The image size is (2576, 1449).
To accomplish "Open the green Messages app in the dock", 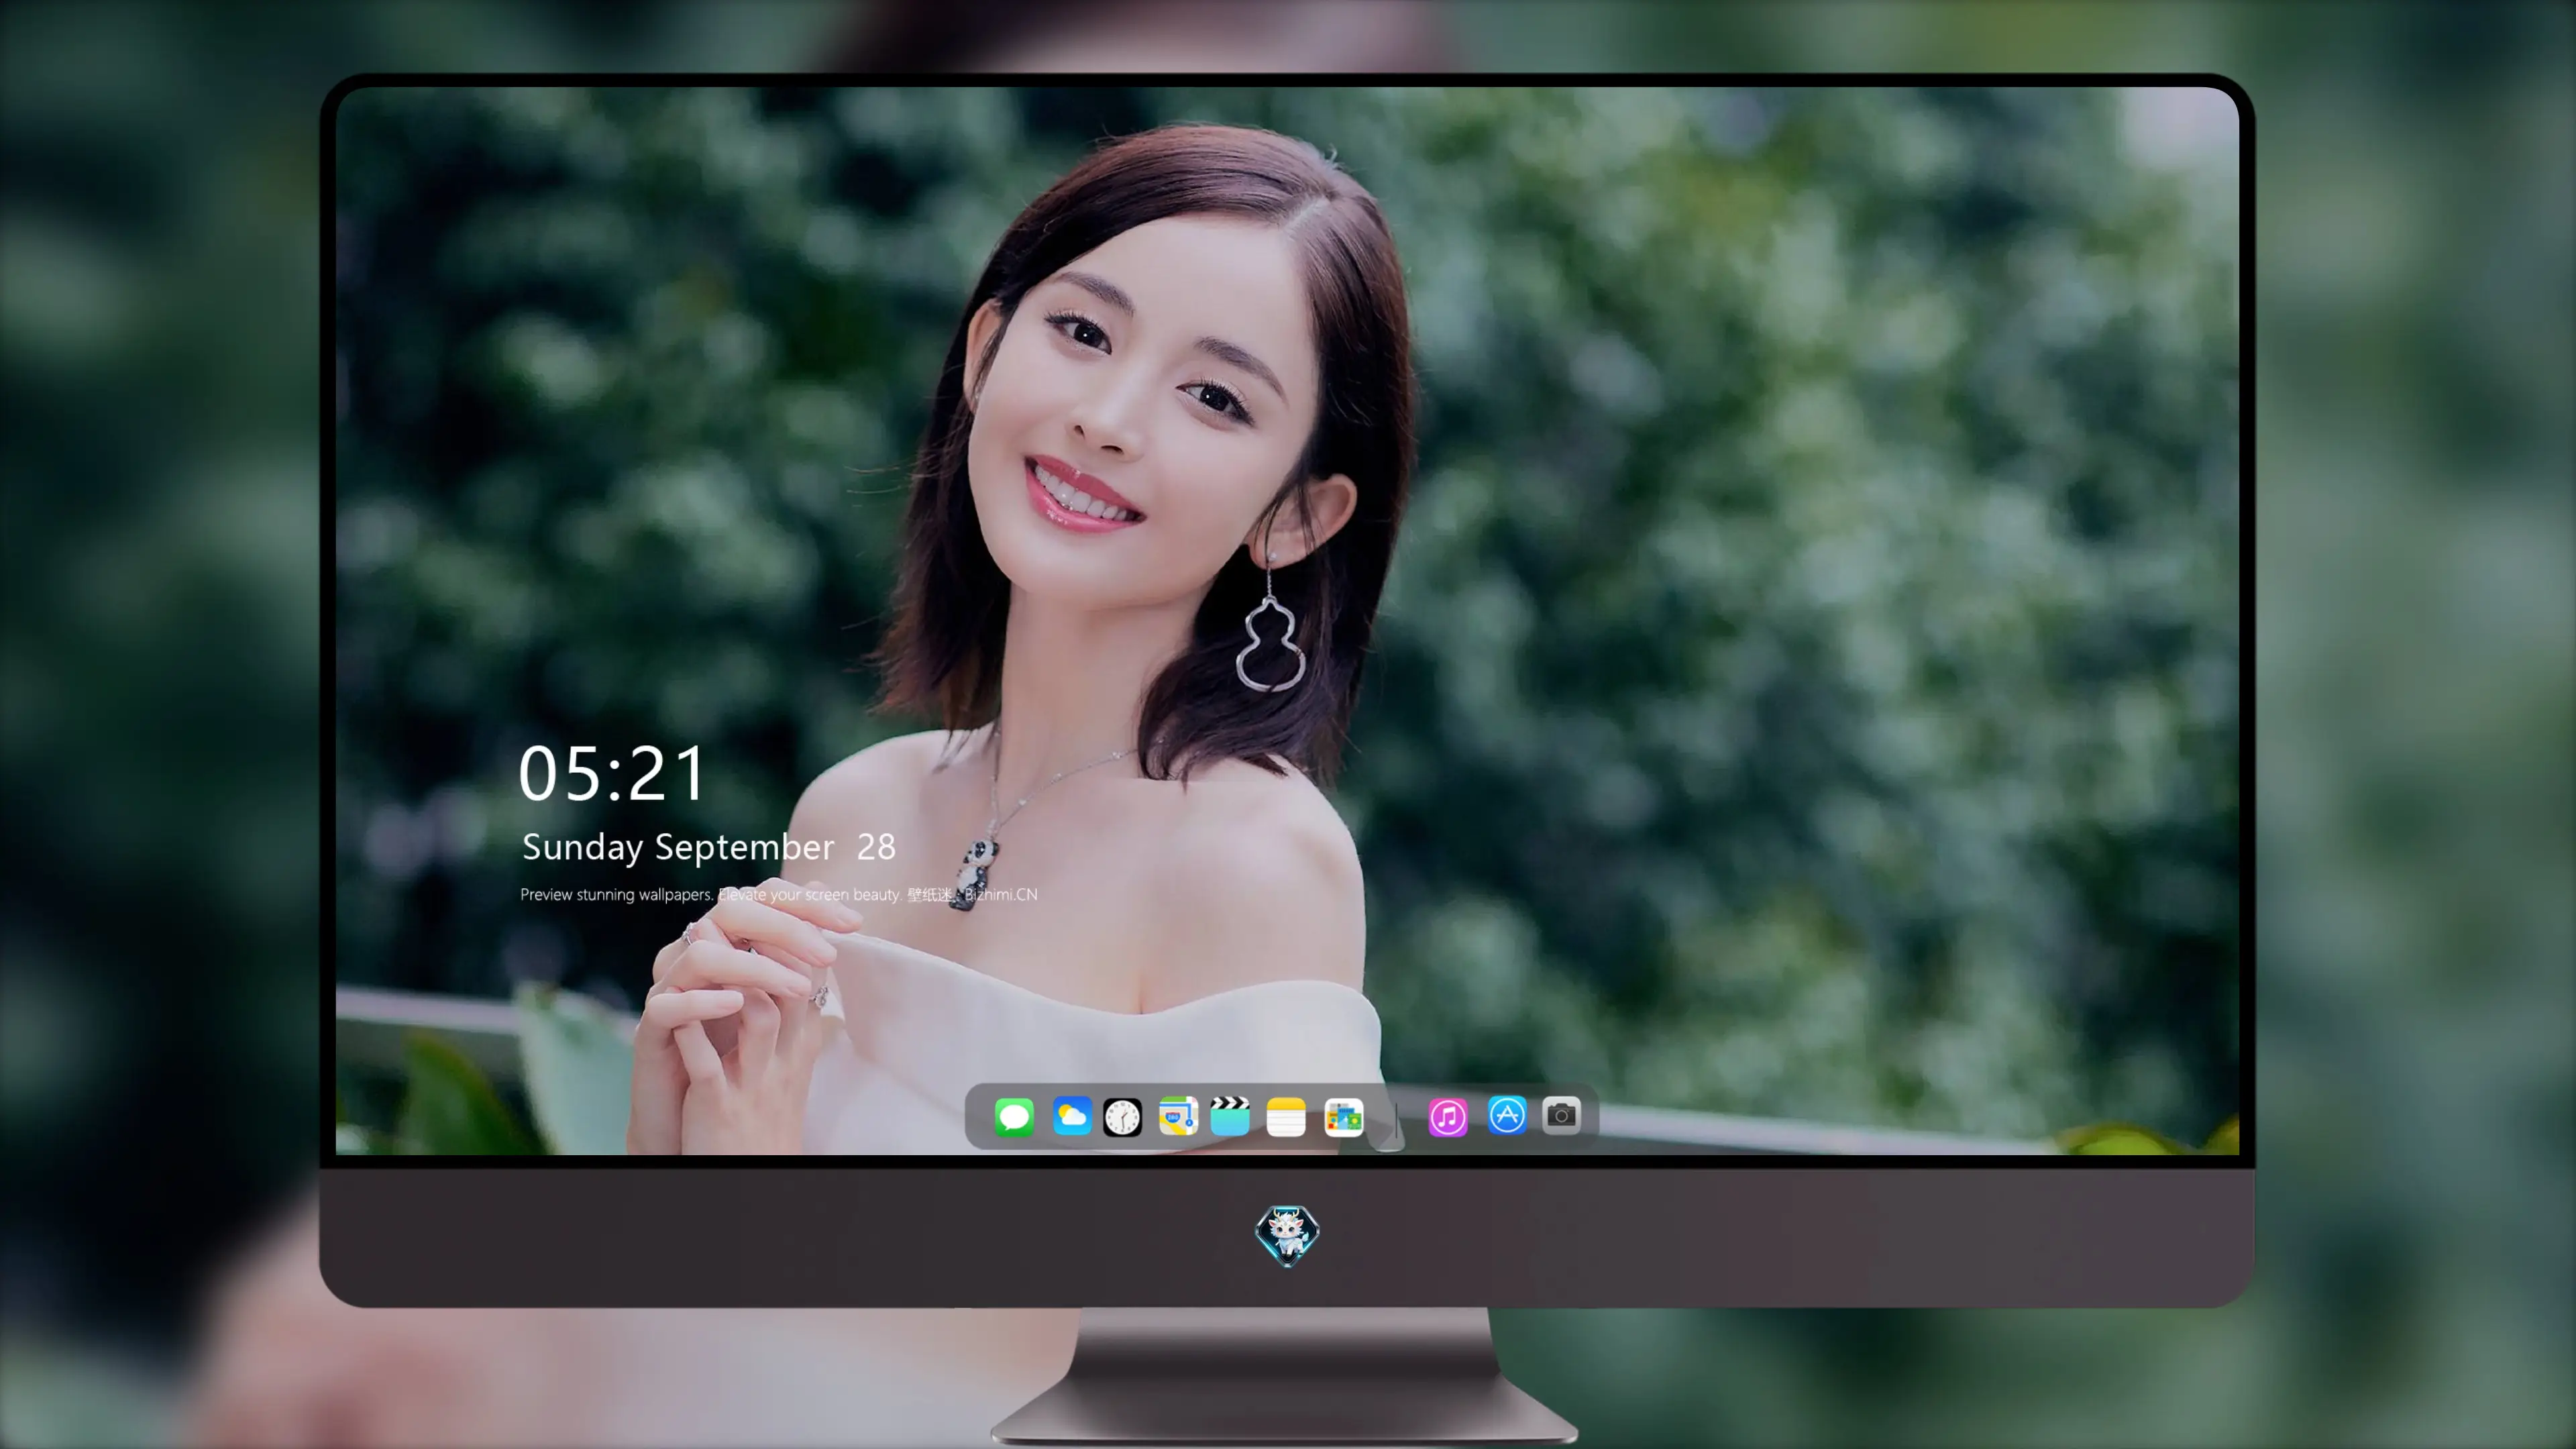I will coord(1014,1116).
